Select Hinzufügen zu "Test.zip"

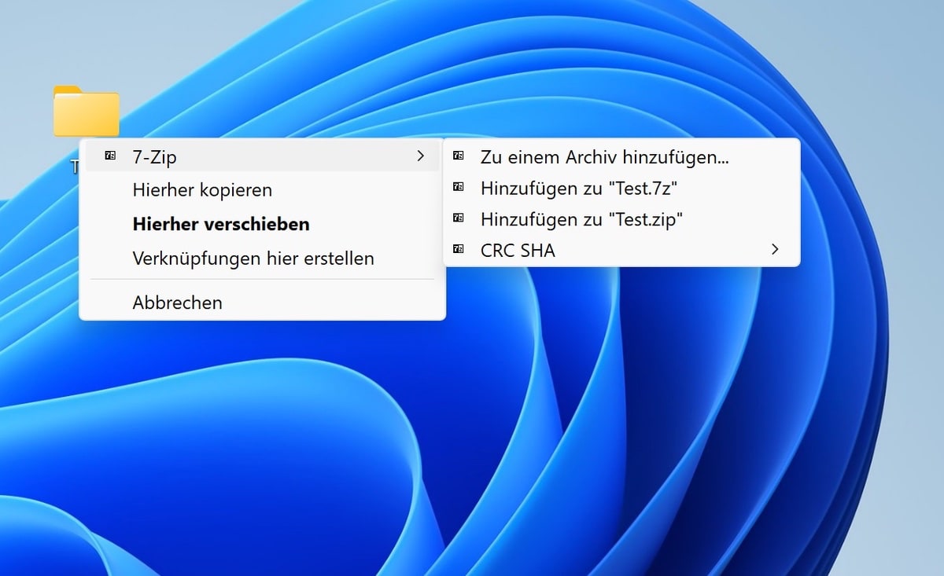(581, 219)
